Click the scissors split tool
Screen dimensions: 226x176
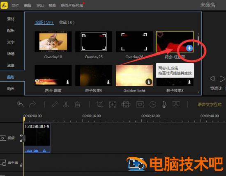point(66,105)
